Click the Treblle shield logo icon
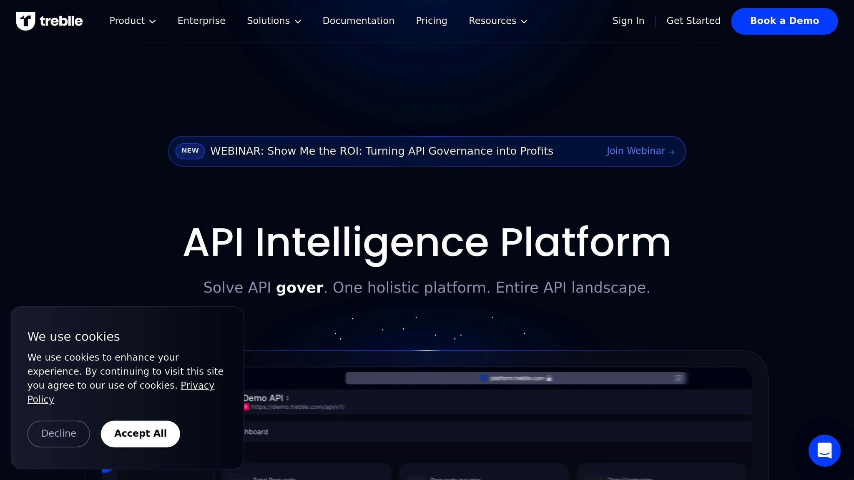 (25, 21)
